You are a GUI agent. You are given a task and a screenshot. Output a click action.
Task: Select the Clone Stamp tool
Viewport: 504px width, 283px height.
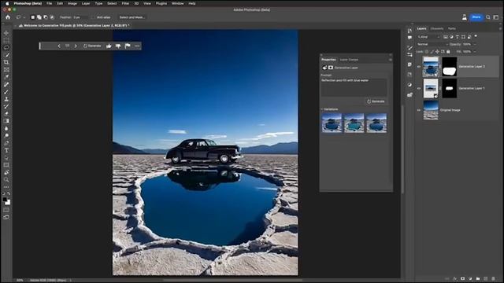coord(6,99)
